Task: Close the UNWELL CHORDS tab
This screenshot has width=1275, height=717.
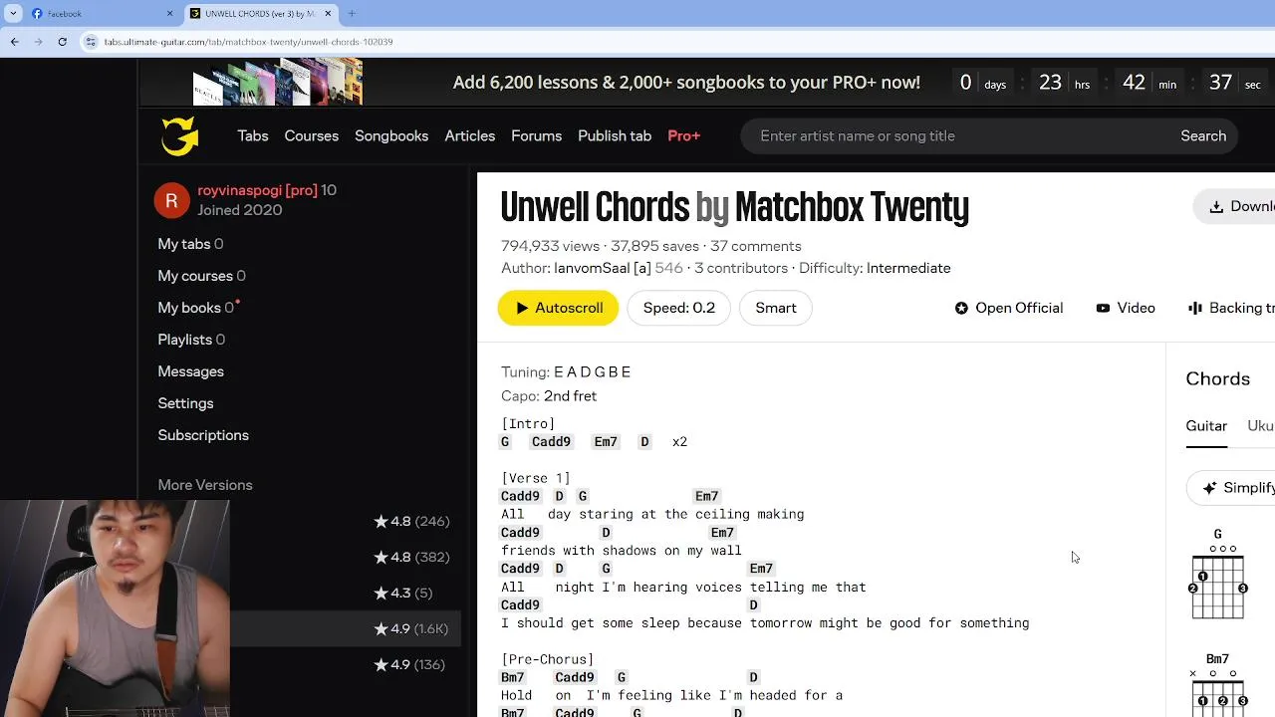Action: point(328,14)
